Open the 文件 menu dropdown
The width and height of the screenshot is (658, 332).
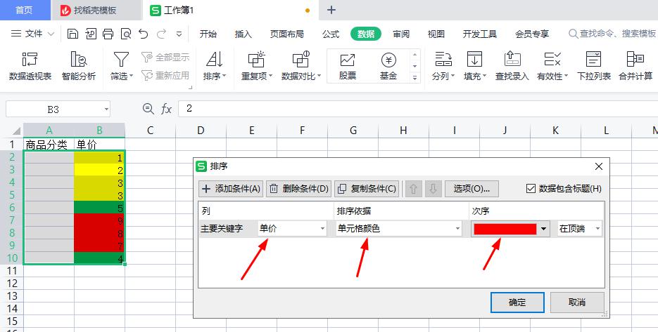(33, 34)
